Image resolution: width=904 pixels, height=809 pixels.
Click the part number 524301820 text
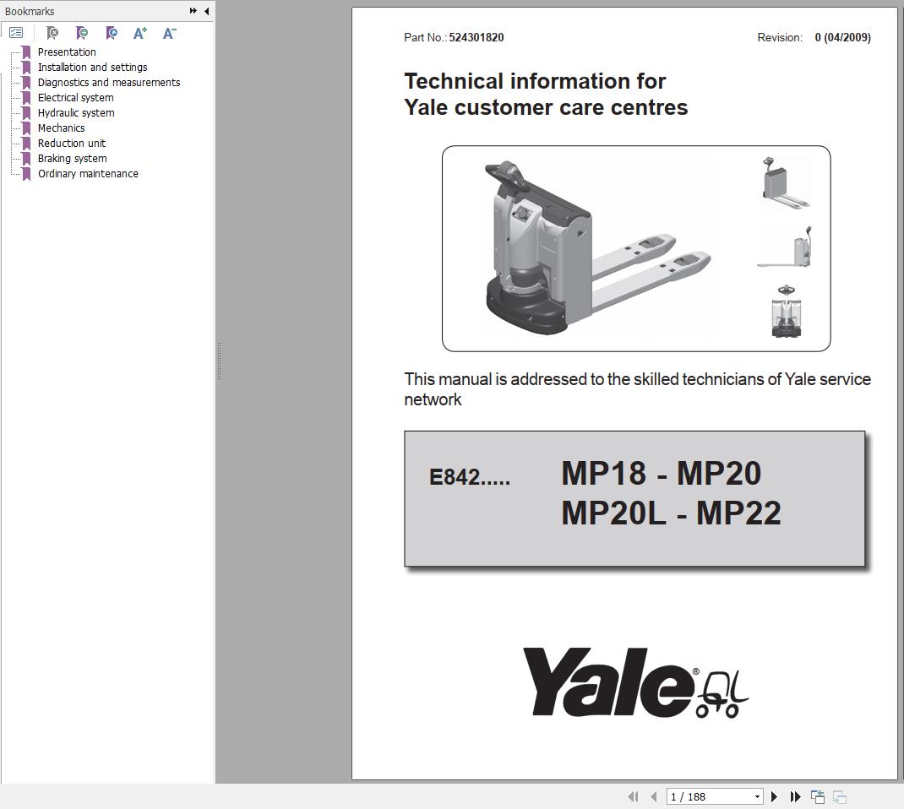pyautogui.click(x=477, y=37)
